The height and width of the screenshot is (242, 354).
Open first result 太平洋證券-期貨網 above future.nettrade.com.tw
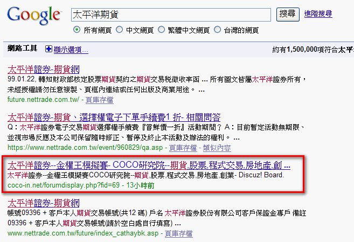click(x=44, y=70)
